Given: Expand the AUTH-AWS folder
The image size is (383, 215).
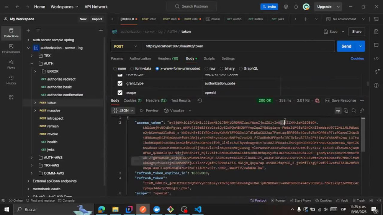Looking at the screenshot, I should pyautogui.click(x=31, y=158).
